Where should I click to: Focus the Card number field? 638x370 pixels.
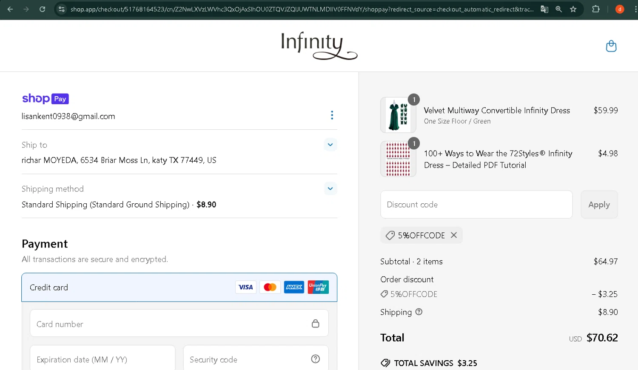click(x=179, y=323)
